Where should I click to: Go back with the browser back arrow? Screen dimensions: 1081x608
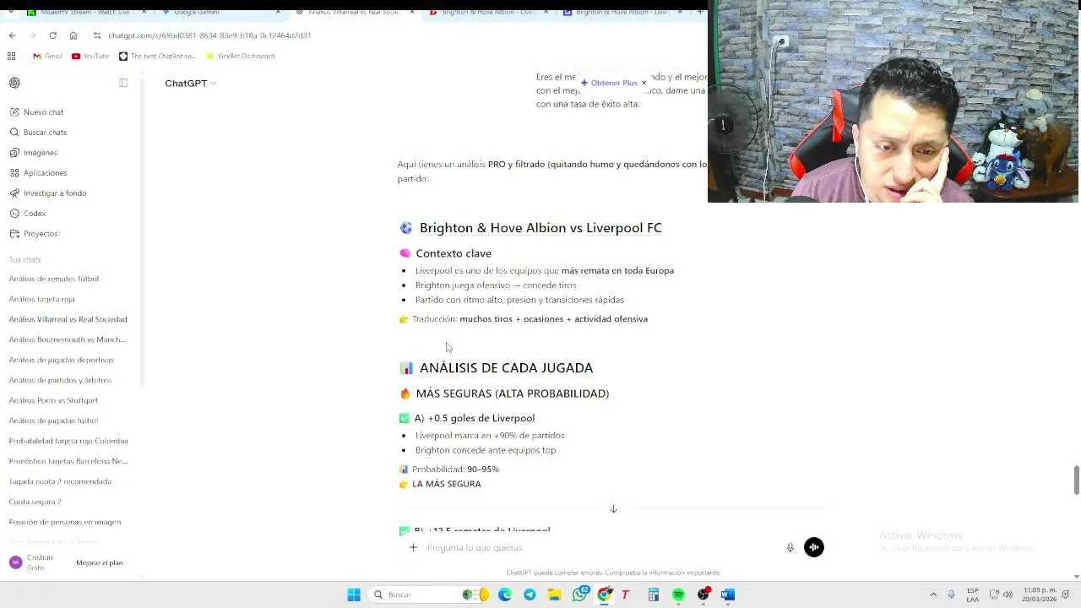coord(12,35)
